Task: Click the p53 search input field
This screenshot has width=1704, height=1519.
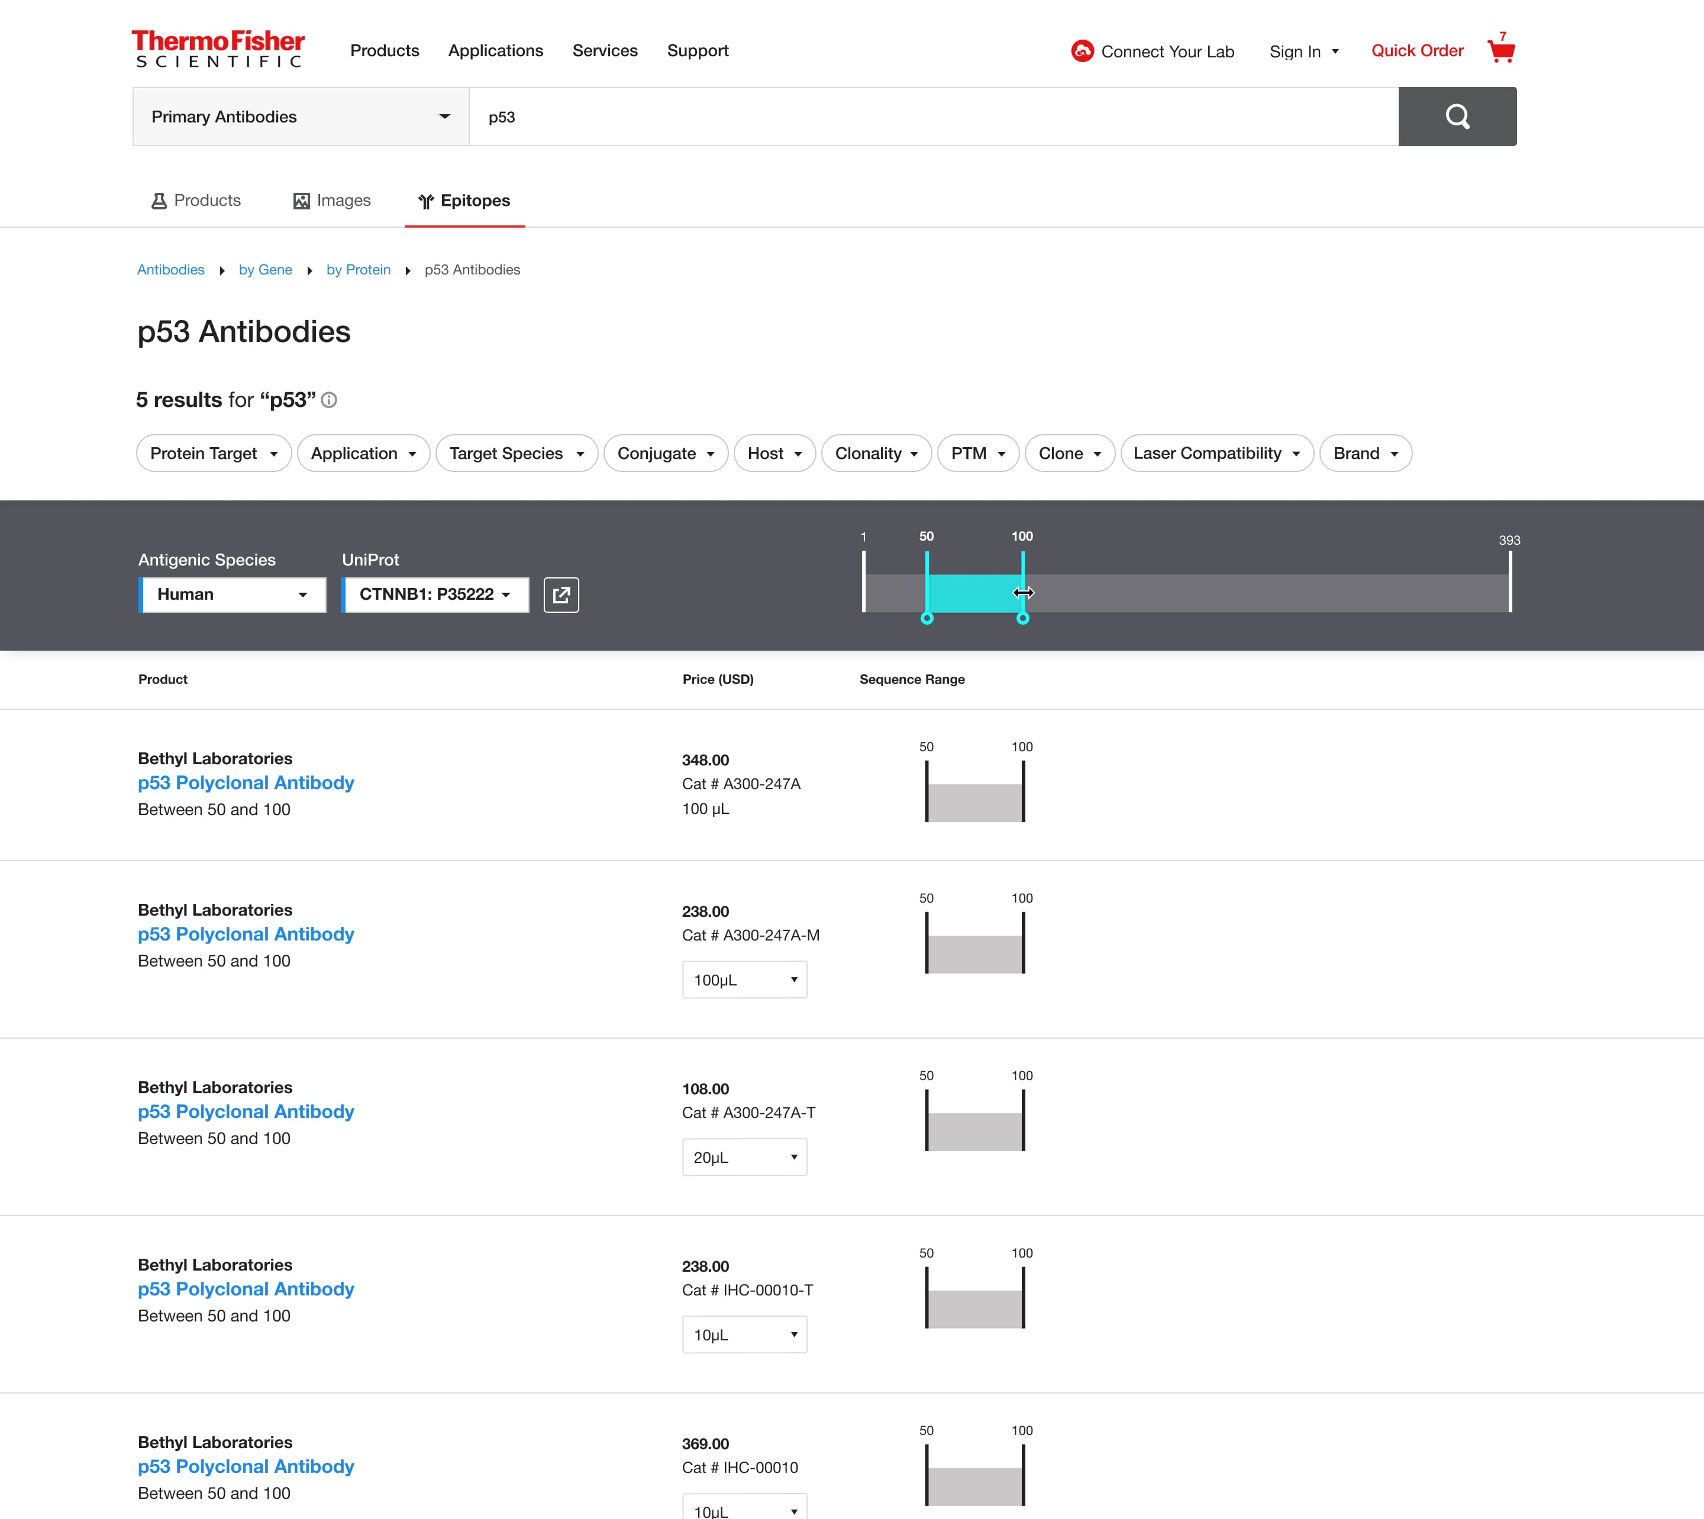Action: click(934, 117)
